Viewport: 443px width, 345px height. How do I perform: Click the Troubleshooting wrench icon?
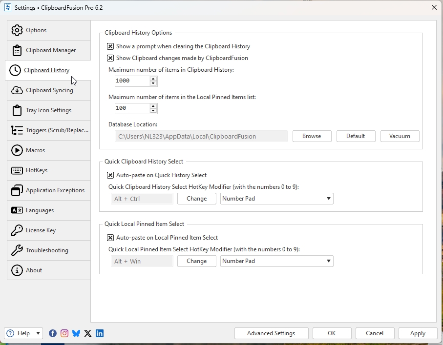[x=17, y=250]
